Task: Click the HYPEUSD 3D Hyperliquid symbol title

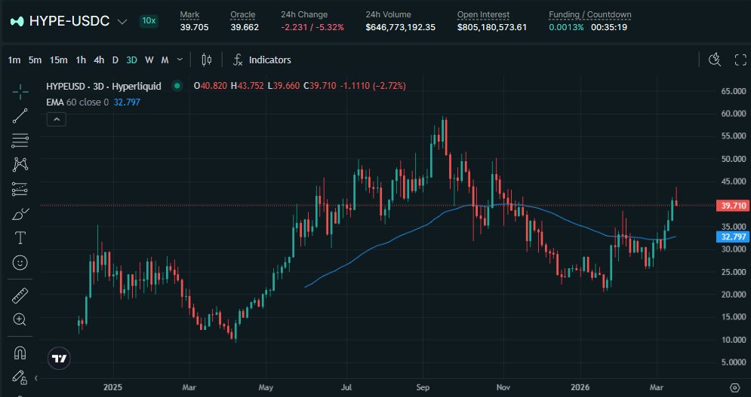Action: click(x=103, y=86)
